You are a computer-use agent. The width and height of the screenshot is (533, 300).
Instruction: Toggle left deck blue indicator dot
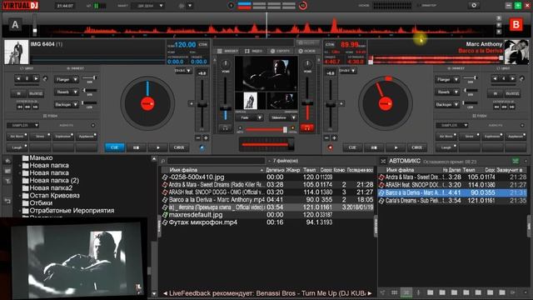(202, 147)
